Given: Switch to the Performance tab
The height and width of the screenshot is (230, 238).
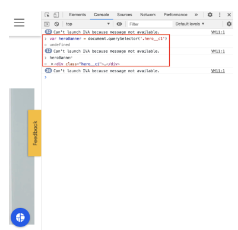Looking at the screenshot, I should coord(176,15).
